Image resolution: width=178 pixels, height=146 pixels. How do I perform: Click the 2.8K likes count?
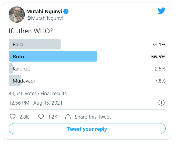(24, 117)
